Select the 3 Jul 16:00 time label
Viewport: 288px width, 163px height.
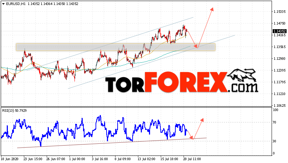point(100,159)
